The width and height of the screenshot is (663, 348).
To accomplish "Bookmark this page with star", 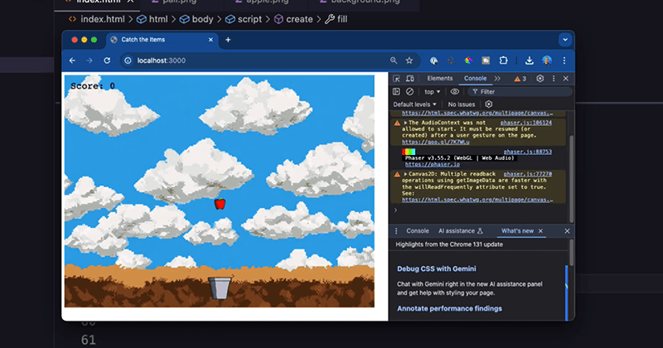I will pyautogui.click(x=409, y=60).
